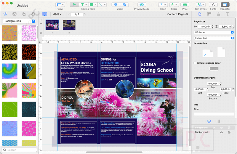Add a page with the plus icon
This screenshot has height=154, width=237.
click(x=41, y=20)
